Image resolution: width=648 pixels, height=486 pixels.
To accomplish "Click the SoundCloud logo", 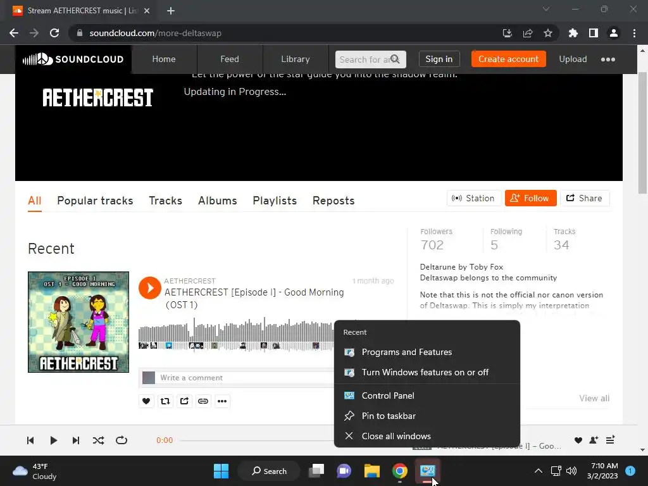I will coord(73,59).
